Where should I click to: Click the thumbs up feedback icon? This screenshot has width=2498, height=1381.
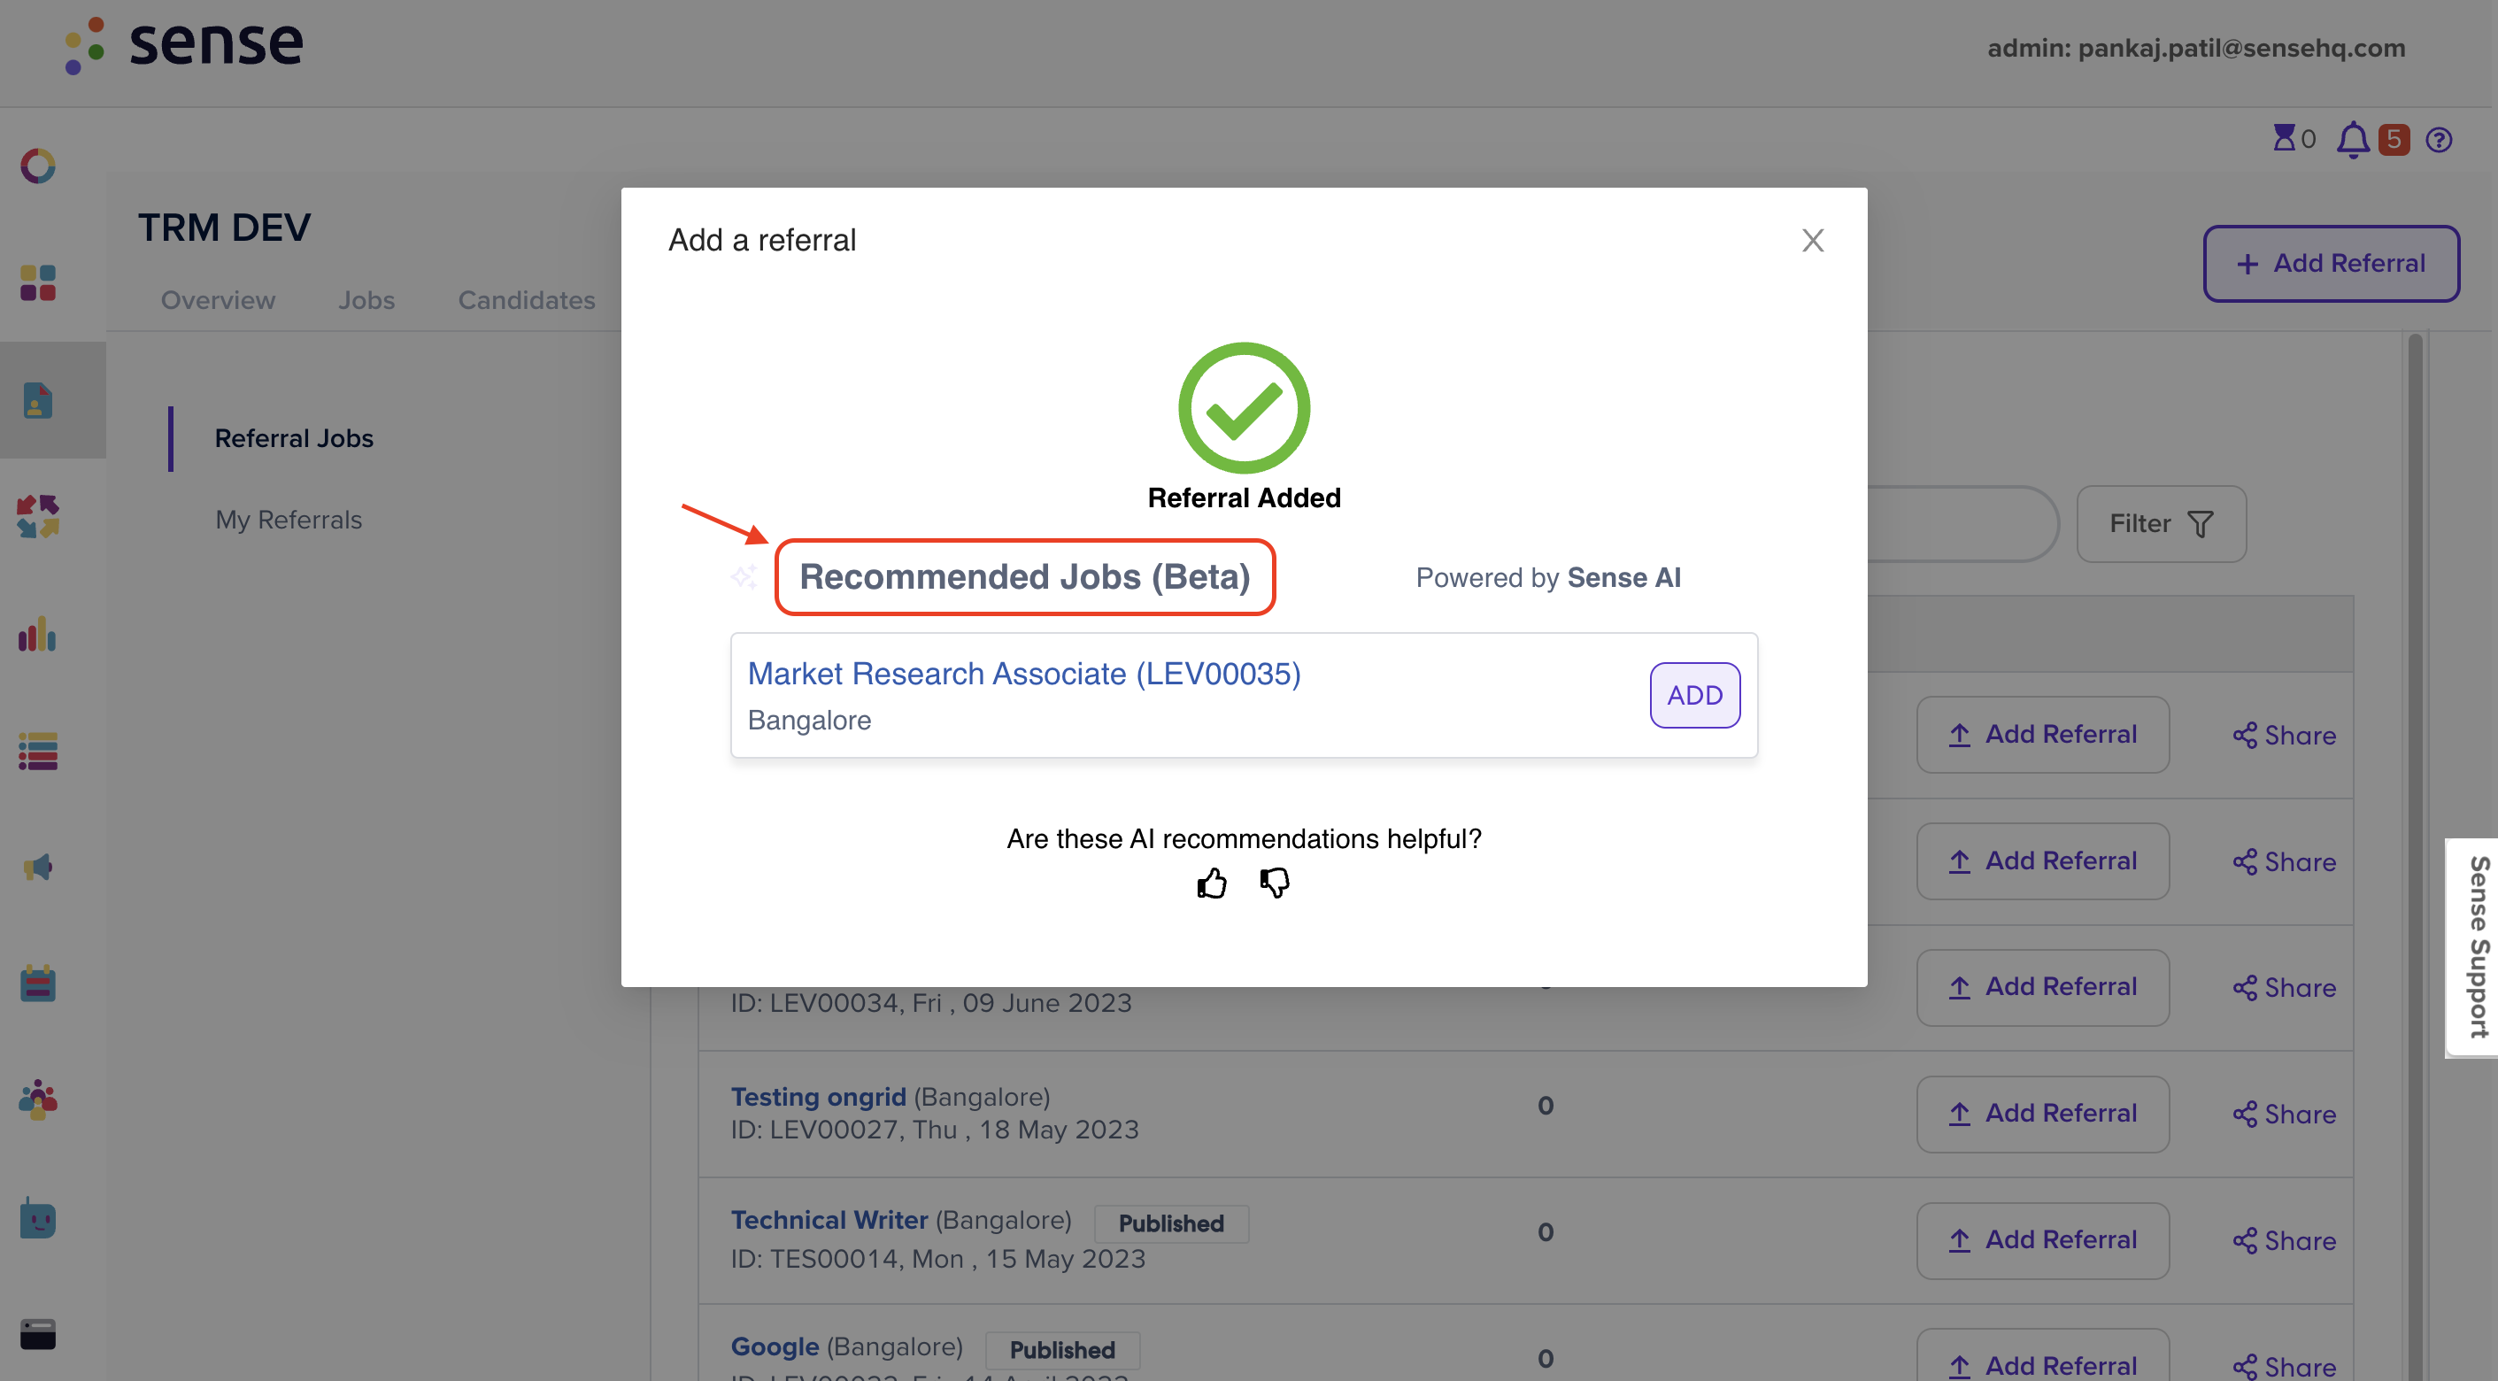pyautogui.click(x=1211, y=883)
